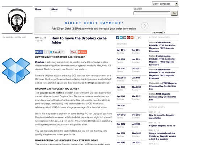The height and width of the screenshot is (145, 217).
Task: Open Oct 2012 archive
Action: 136,115
